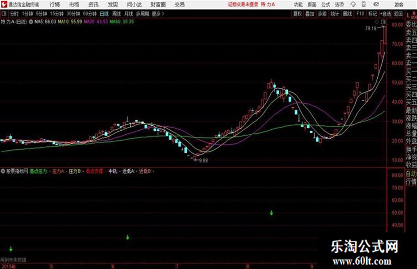The image size is (417, 269).
Task: Click the 低点支撑 indicator label
Action: click(x=95, y=171)
